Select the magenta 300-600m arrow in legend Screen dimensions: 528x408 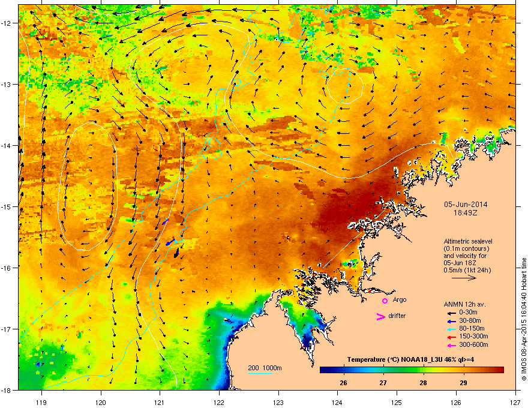click(452, 345)
